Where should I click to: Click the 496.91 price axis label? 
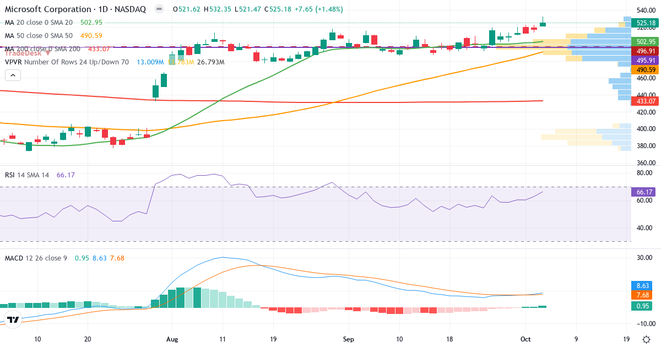[x=646, y=51]
